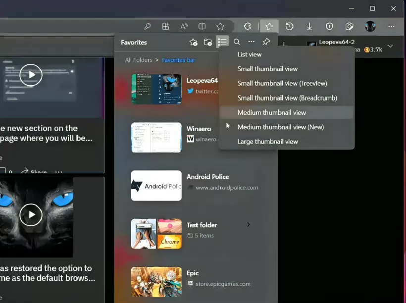The width and height of the screenshot is (406, 303).
Task: Open the Android Police thumbnail
Action: [x=156, y=186]
